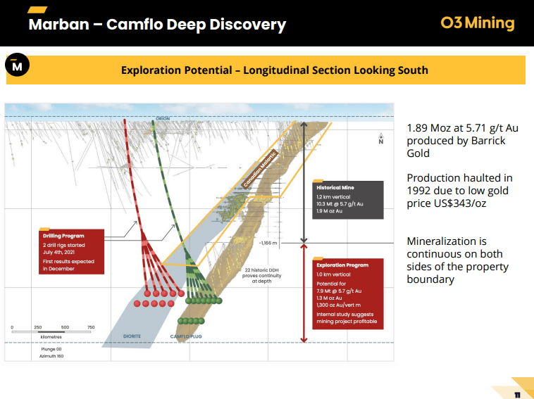Click the Mineralization is continuous paragraph

[457, 260]
